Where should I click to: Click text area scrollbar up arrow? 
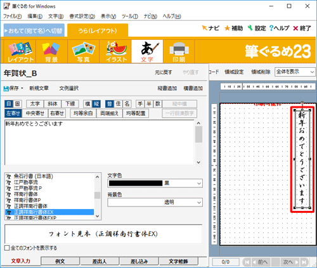(x=198, y=123)
